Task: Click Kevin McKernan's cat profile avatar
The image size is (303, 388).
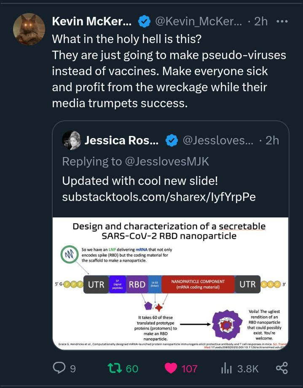Action: point(29,29)
